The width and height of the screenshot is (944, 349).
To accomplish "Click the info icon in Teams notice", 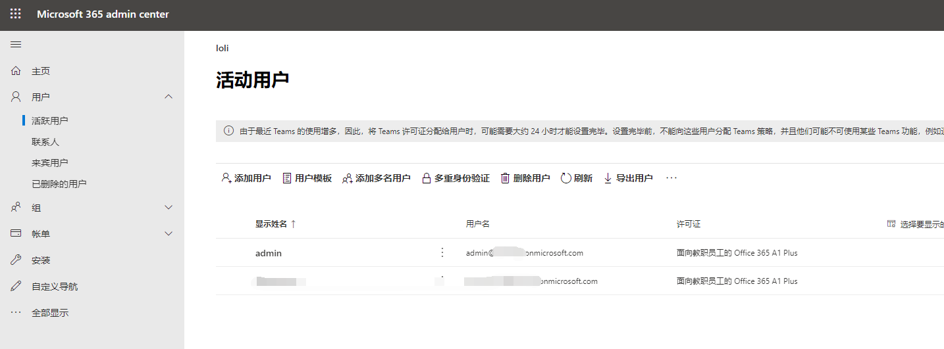I will coord(228,131).
